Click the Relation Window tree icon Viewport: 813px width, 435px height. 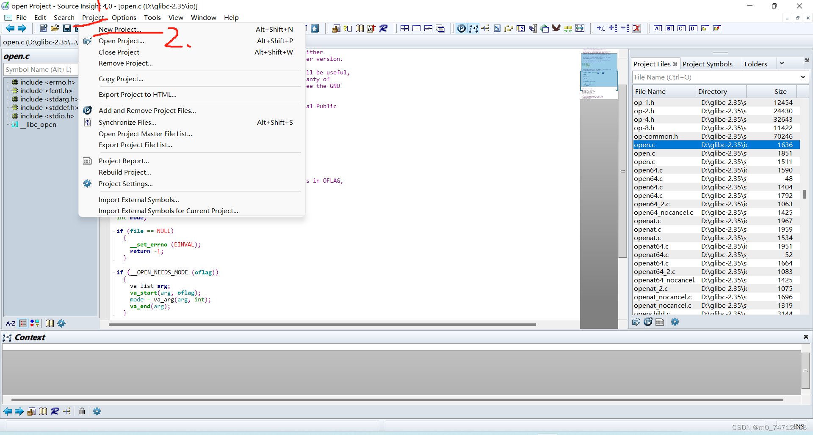coord(485,28)
